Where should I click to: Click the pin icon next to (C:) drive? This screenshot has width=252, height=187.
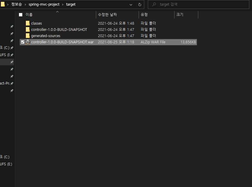click(x=11, y=47)
